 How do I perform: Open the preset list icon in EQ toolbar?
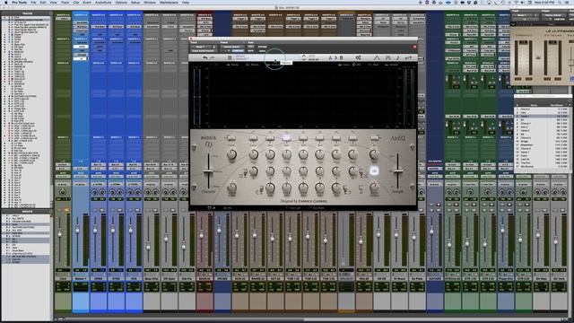230,57
